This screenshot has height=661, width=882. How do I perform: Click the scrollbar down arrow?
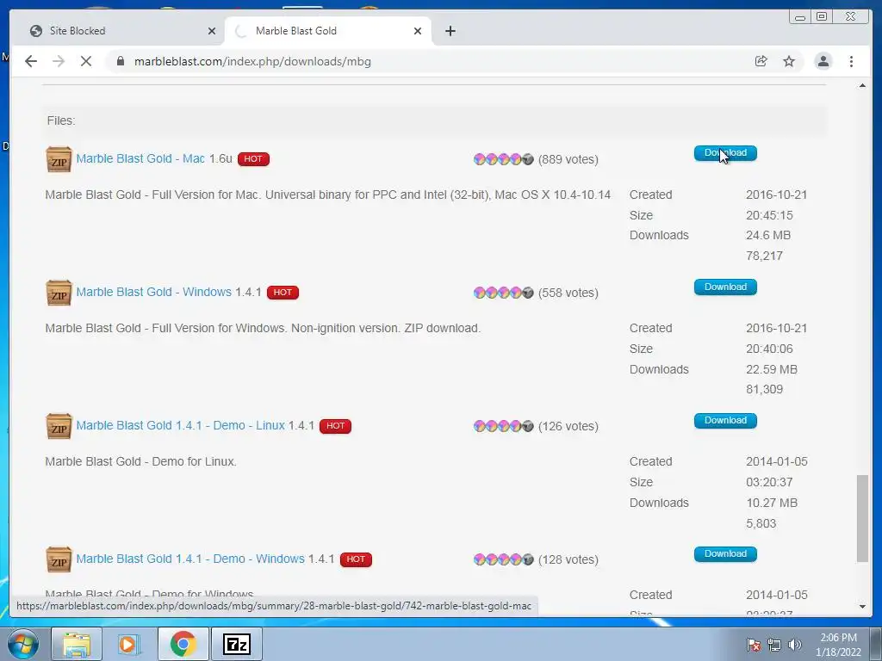click(862, 607)
